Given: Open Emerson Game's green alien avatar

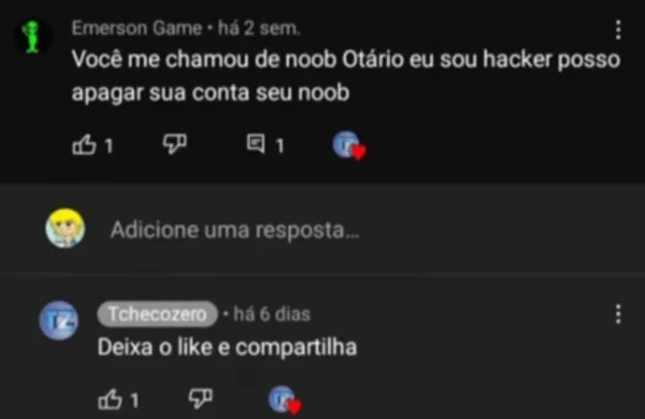Looking at the screenshot, I should (x=32, y=37).
